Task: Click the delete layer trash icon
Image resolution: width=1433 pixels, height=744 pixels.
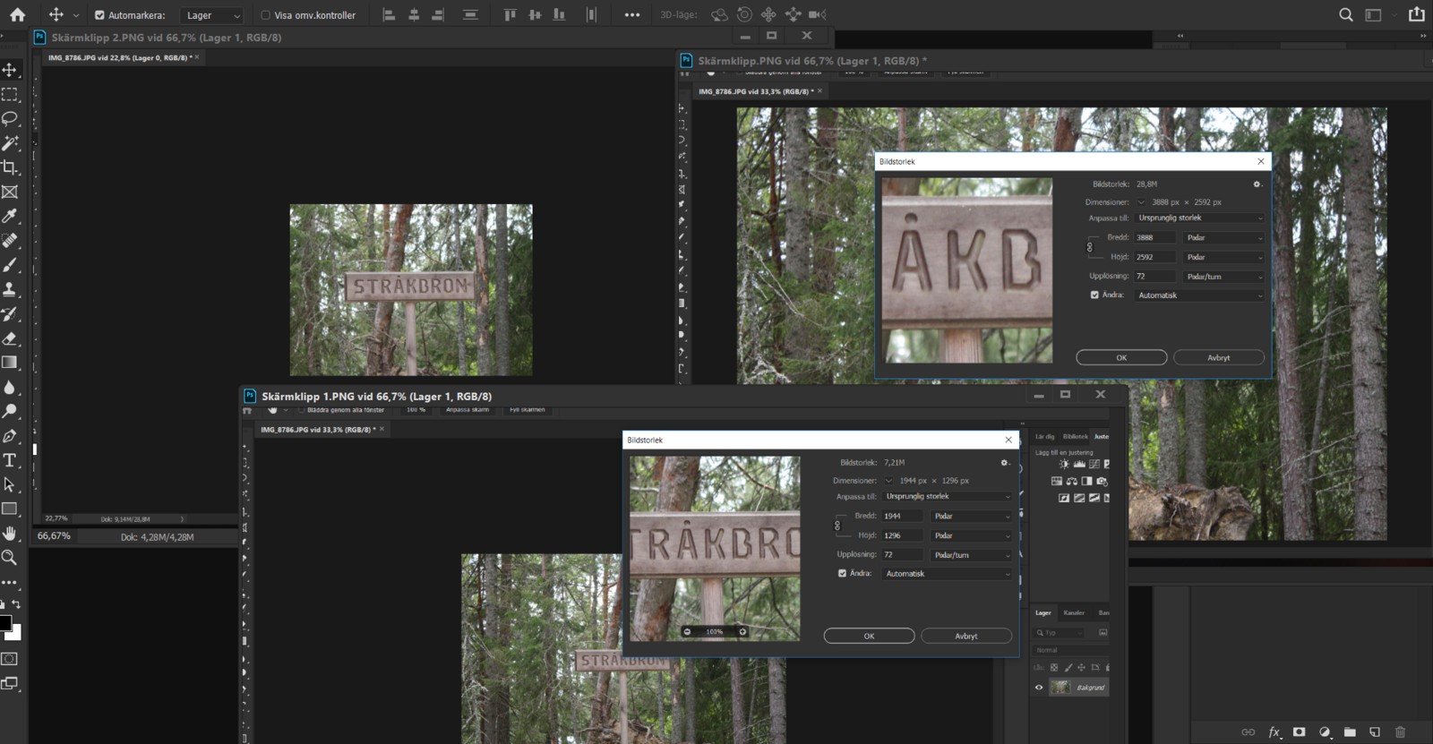Action: click(1401, 732)
